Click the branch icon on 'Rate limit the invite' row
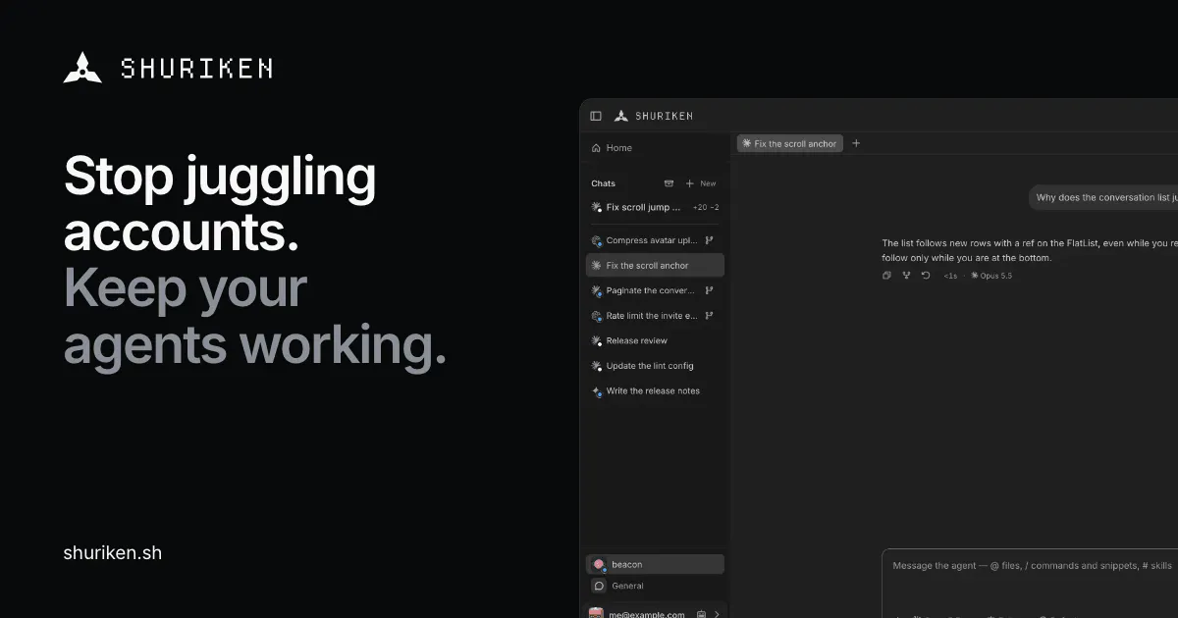The height and width of the screenshot is (618, 1178). coord(709,316)
